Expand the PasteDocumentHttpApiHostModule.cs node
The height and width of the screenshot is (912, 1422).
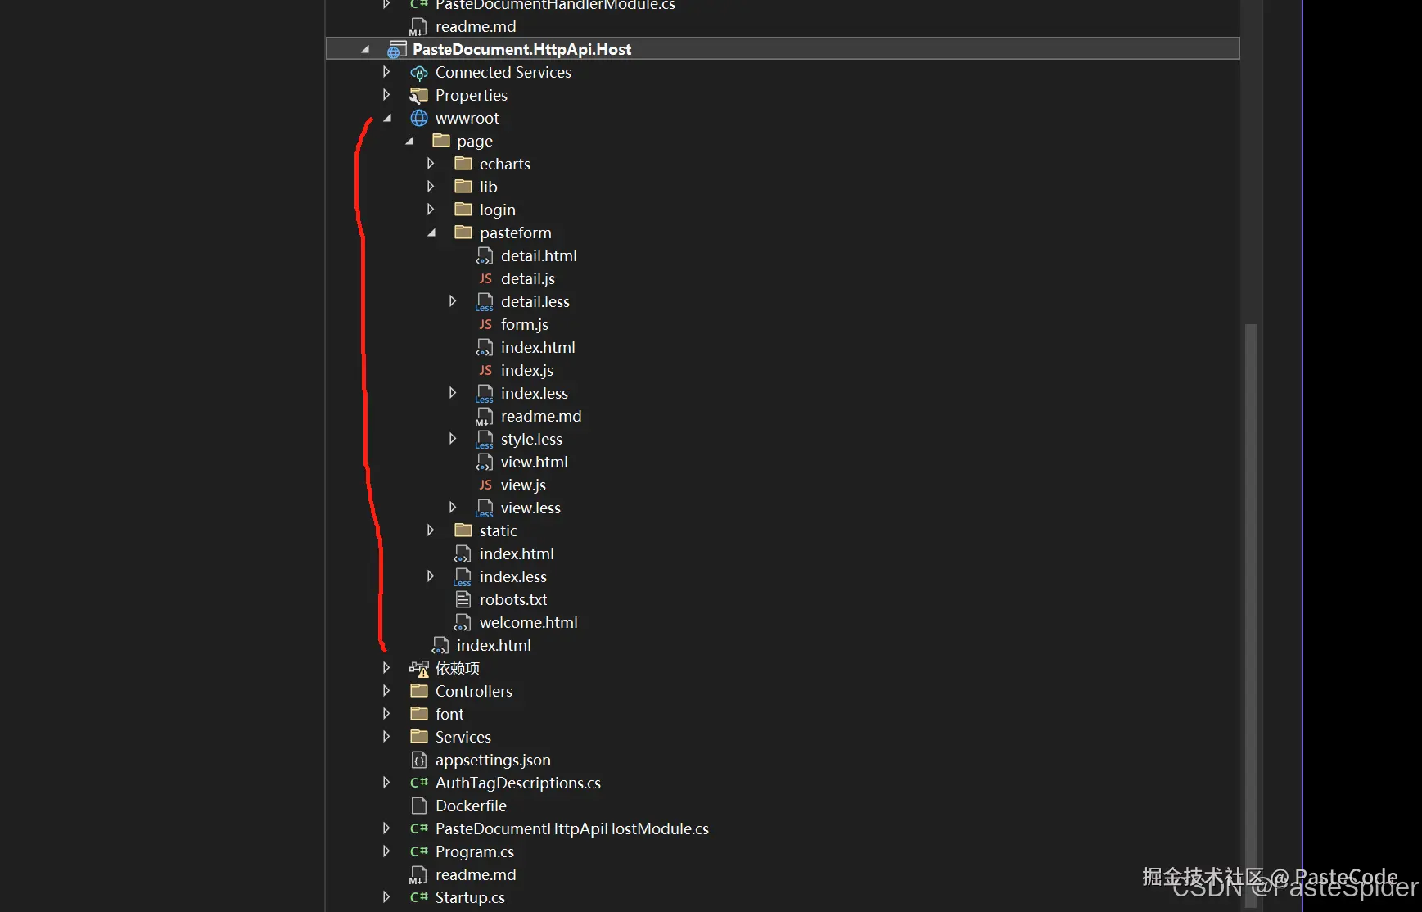tap(386, 828)
